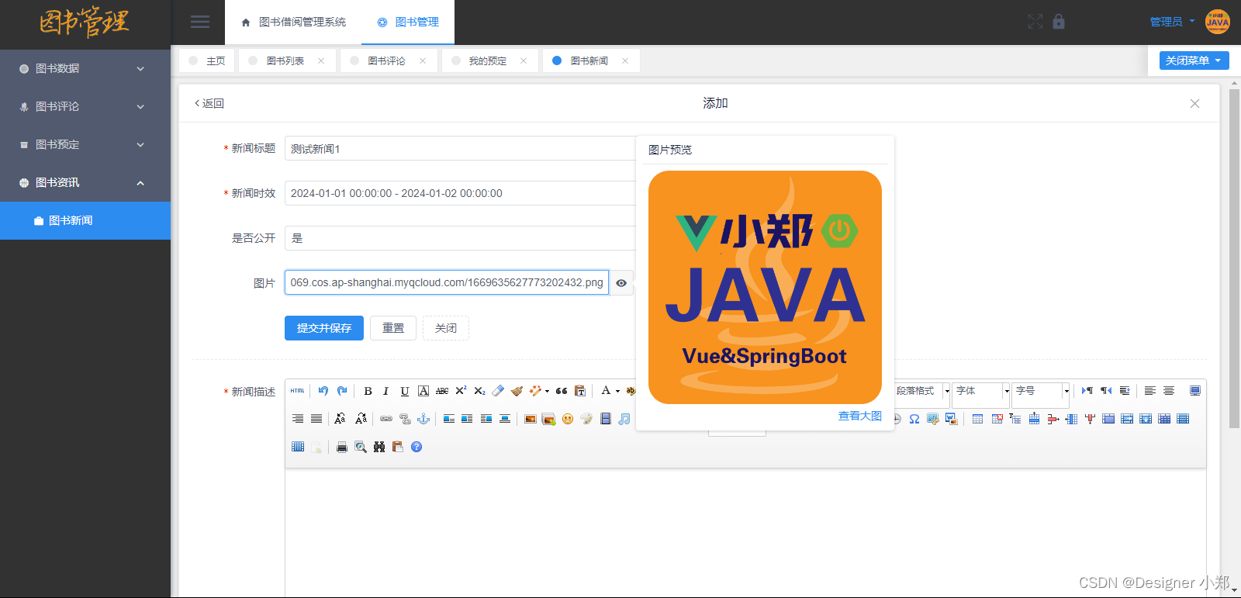1241x598 pixels.
Task: Click the single image upload icon
Action: pos(531,419)
